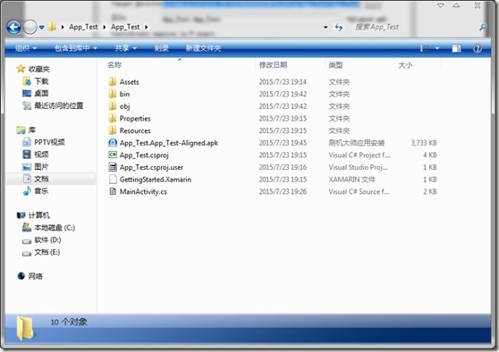Select the Assets folder icon
The image size is (499, 352).
click(x=113, y=81)
